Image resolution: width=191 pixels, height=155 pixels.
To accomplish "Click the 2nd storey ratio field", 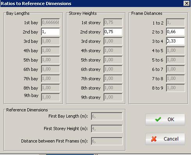I will point(113,32).
